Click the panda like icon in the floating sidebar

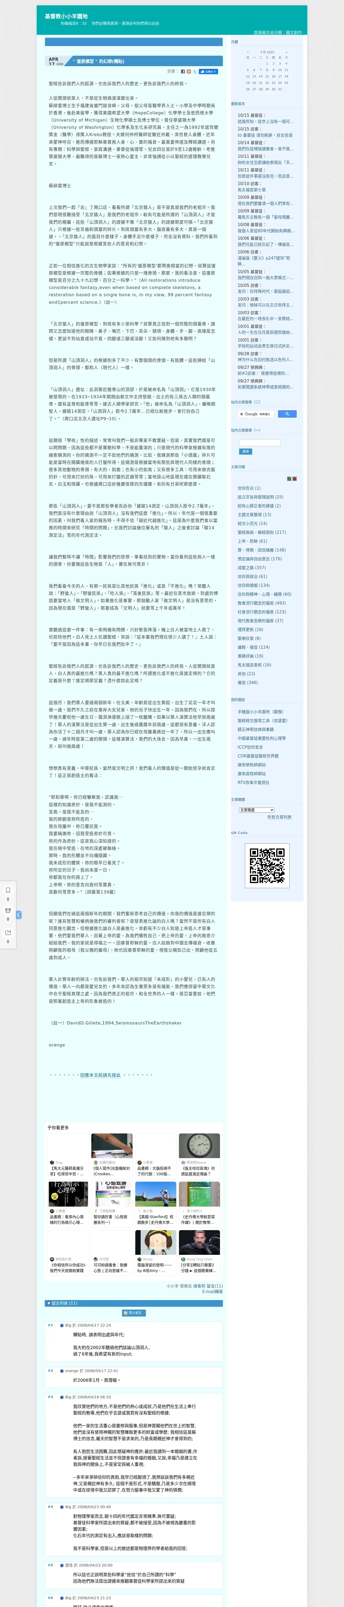8,911
